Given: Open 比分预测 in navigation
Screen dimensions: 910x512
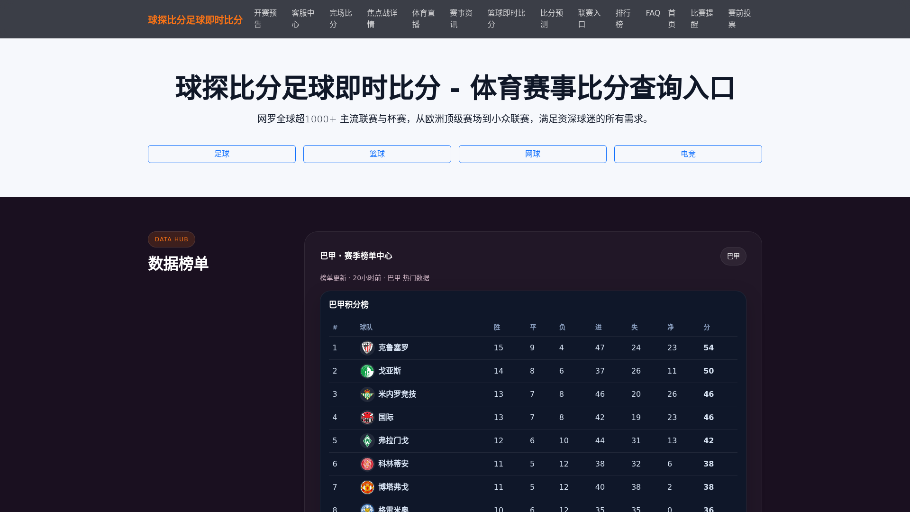Looking at the screenshot, I should [552, 19].
